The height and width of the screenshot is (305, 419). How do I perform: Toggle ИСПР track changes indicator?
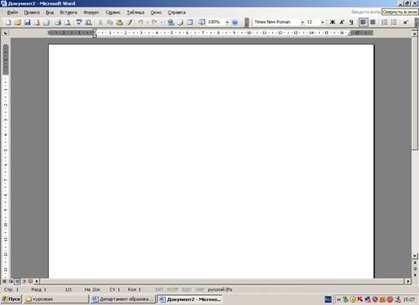pos(172,289)
